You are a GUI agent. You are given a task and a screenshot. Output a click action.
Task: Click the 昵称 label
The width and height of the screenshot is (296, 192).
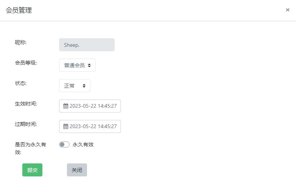[x=20, y=42]
